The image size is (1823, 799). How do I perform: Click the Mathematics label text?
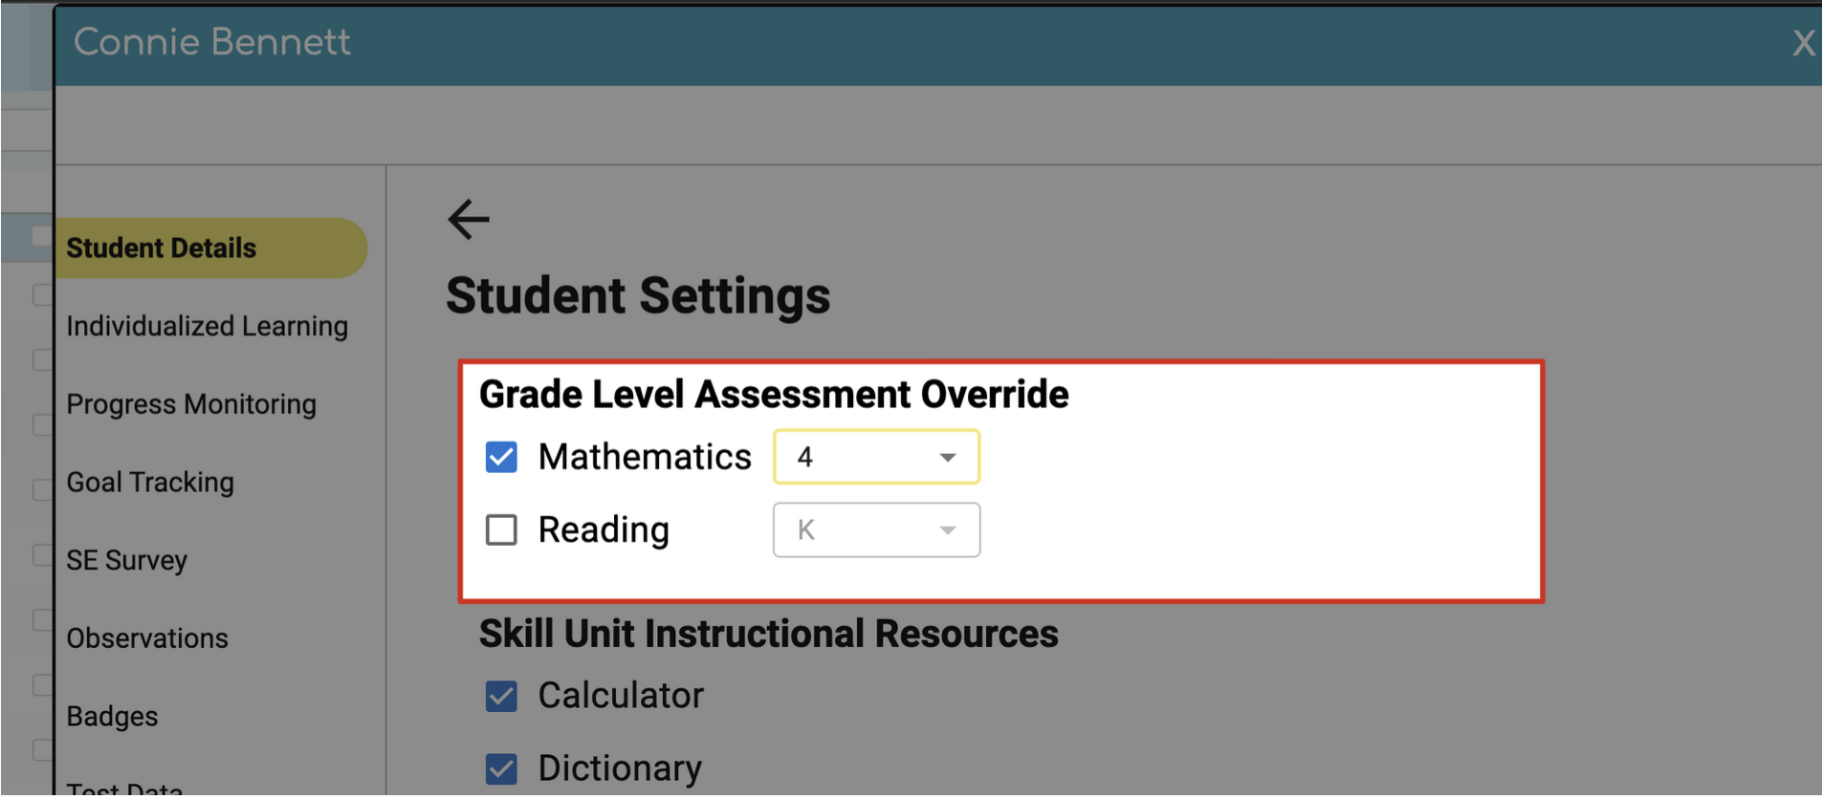tap(645, 457)
